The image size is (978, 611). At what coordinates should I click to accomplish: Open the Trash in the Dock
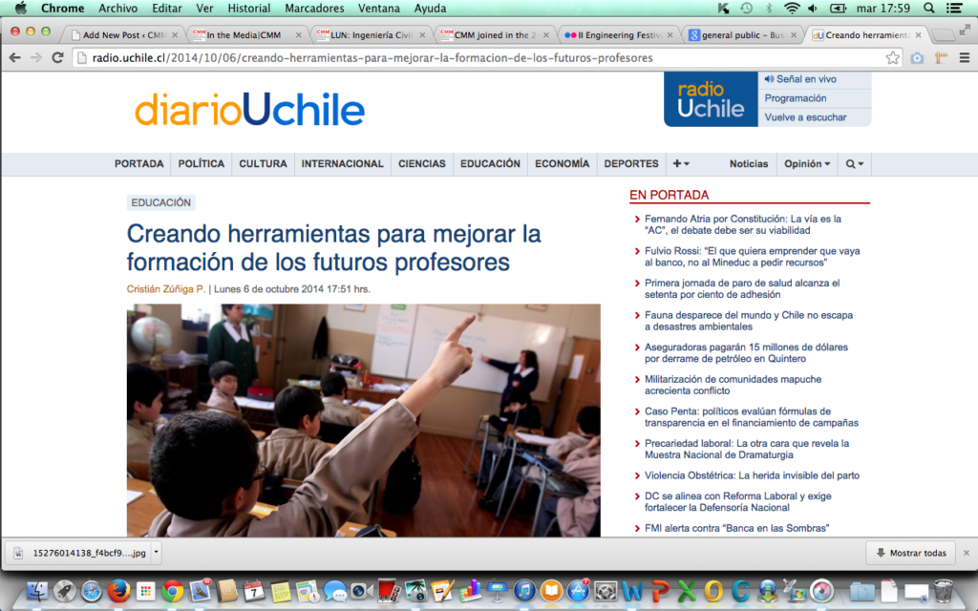pyautogui.click(x=943, y=592)
